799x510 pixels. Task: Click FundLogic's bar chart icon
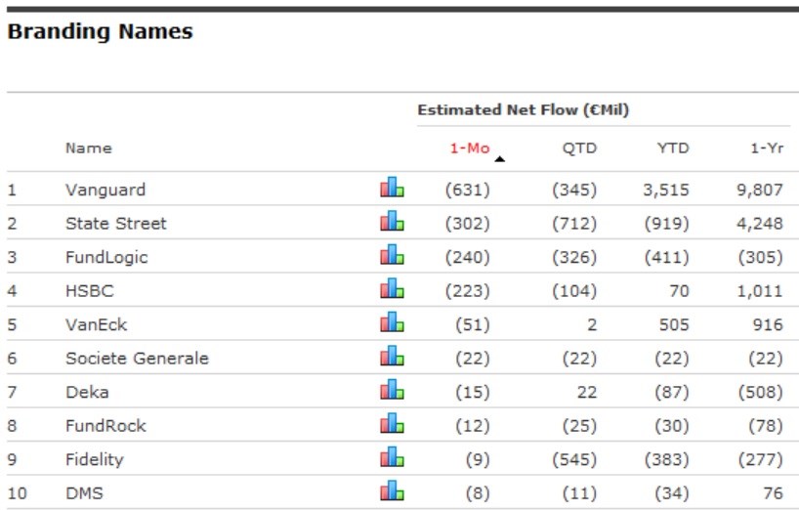(x=392, y=255)
